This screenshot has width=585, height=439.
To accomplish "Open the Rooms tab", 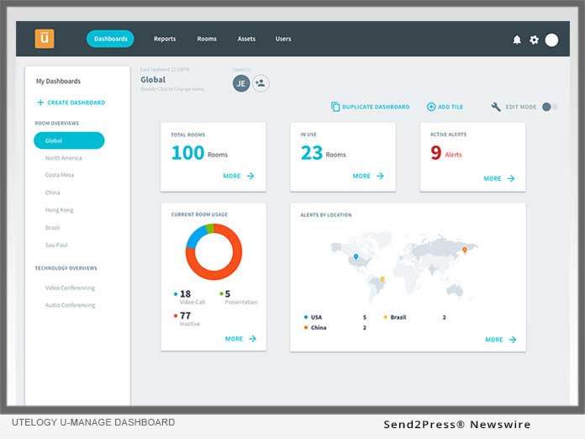I will [x=207, y=39].
